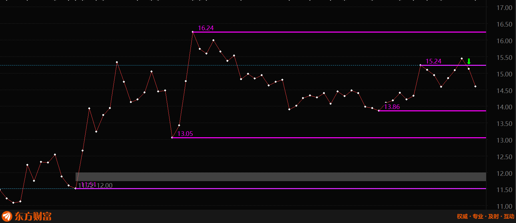
Task: Click the 11.50 value on the price axis
Action: (504, 190)
